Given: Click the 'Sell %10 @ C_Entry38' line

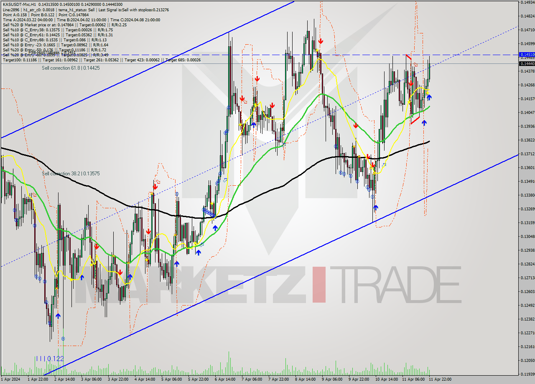Looking at the screenshot, I should [x=58, y=30].
